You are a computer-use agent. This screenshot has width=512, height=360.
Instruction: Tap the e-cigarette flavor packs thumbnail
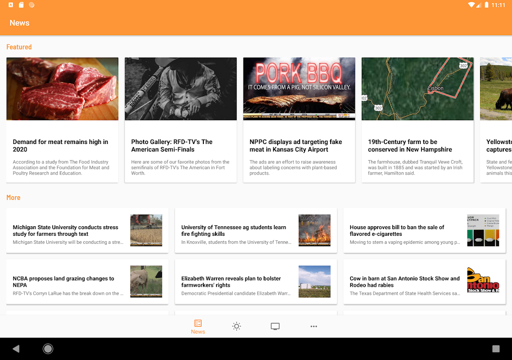click(x=483, y=230)
